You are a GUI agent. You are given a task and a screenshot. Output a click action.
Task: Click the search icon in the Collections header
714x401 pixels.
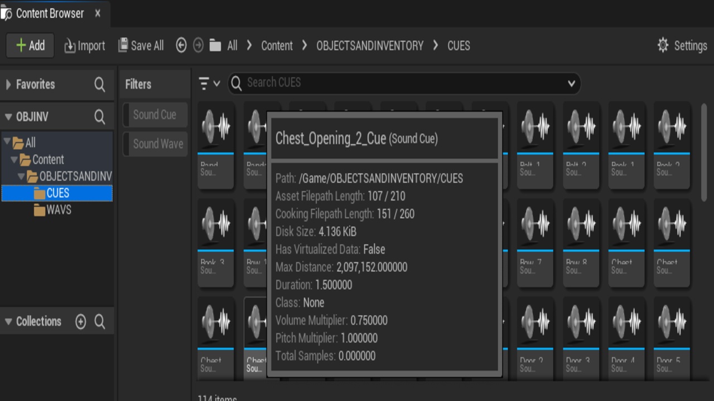click(99, 322)
